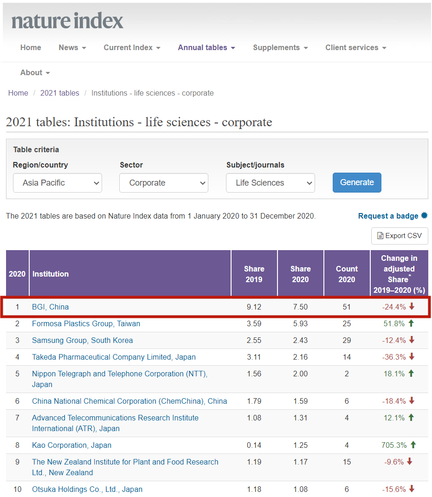This screenshot has width=432, height=497.
Task: Go to Home in navigation bar
Action: tap(31, 47)
